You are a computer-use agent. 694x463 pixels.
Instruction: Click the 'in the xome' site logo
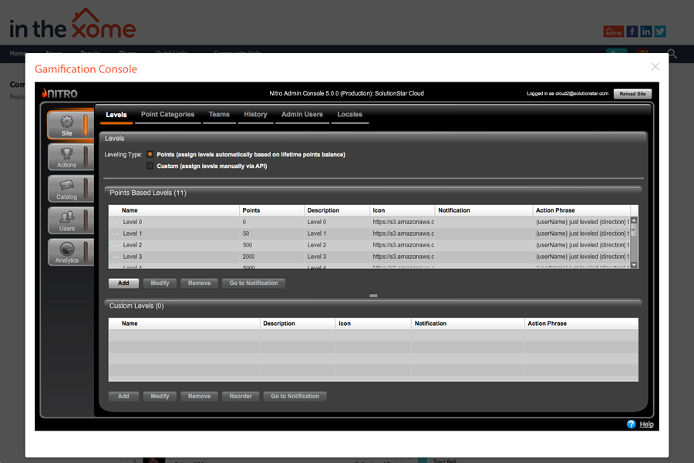click(x=72, y=24)
